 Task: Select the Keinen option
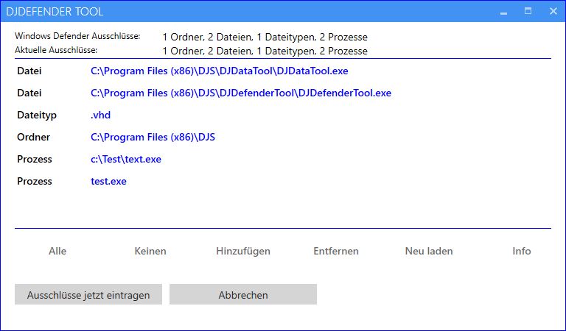[x=150, y=251]
